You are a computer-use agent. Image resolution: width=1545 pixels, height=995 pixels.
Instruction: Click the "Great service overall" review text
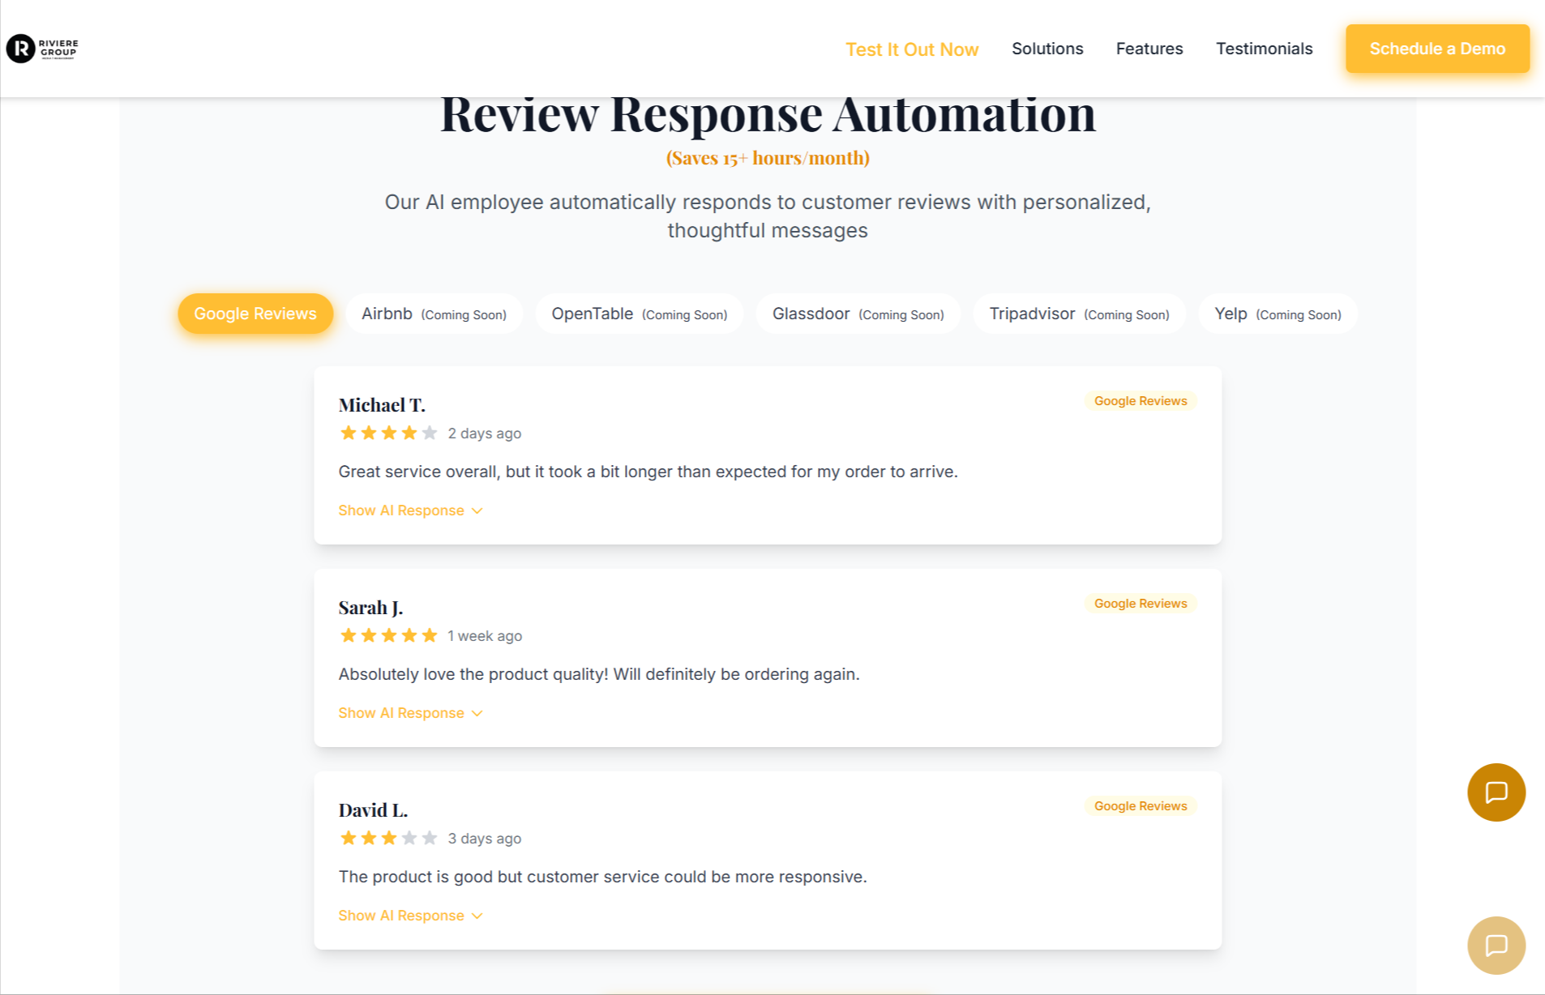pyautogui.click(x=648, y=472)
